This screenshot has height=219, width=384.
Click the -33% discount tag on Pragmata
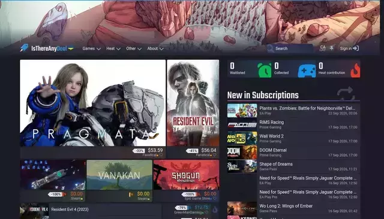click(139, 151)
